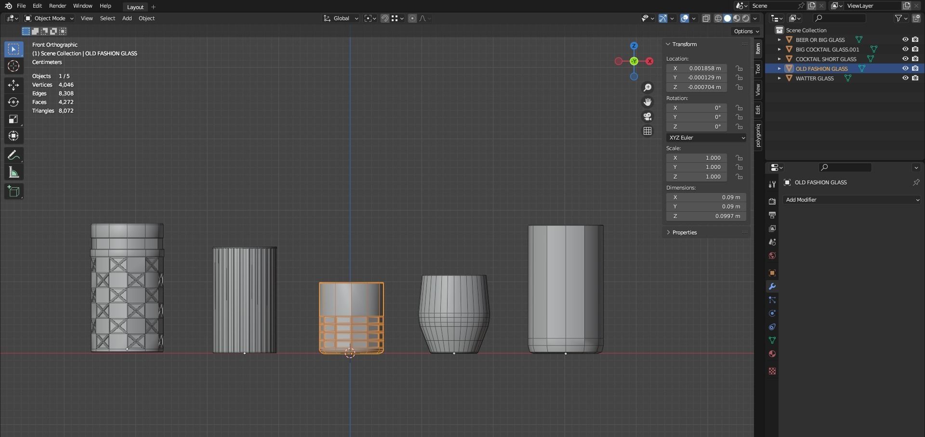Toggle proportional editing icon

412,18
